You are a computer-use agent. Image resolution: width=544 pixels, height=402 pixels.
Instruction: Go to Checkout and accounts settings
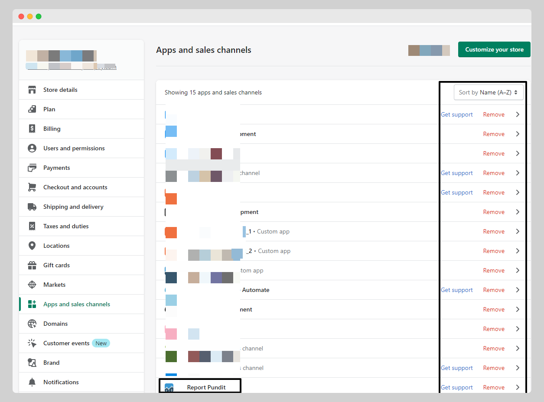(x=75, y=187)
